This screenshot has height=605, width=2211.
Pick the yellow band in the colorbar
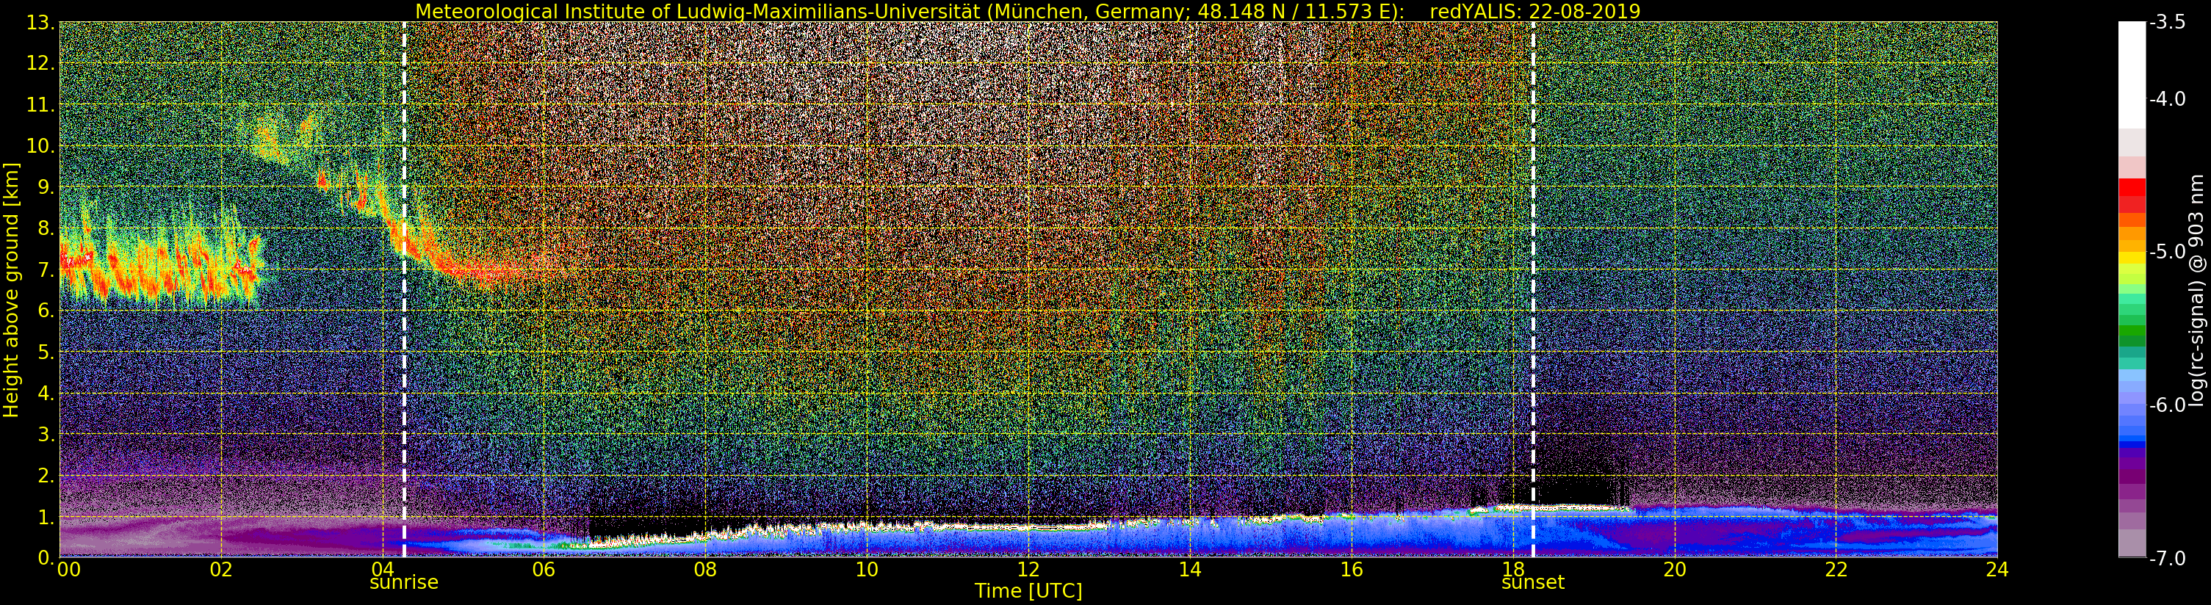2132,256
